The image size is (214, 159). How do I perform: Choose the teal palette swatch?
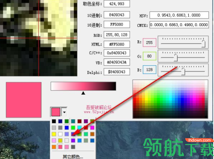click(73, 121)
